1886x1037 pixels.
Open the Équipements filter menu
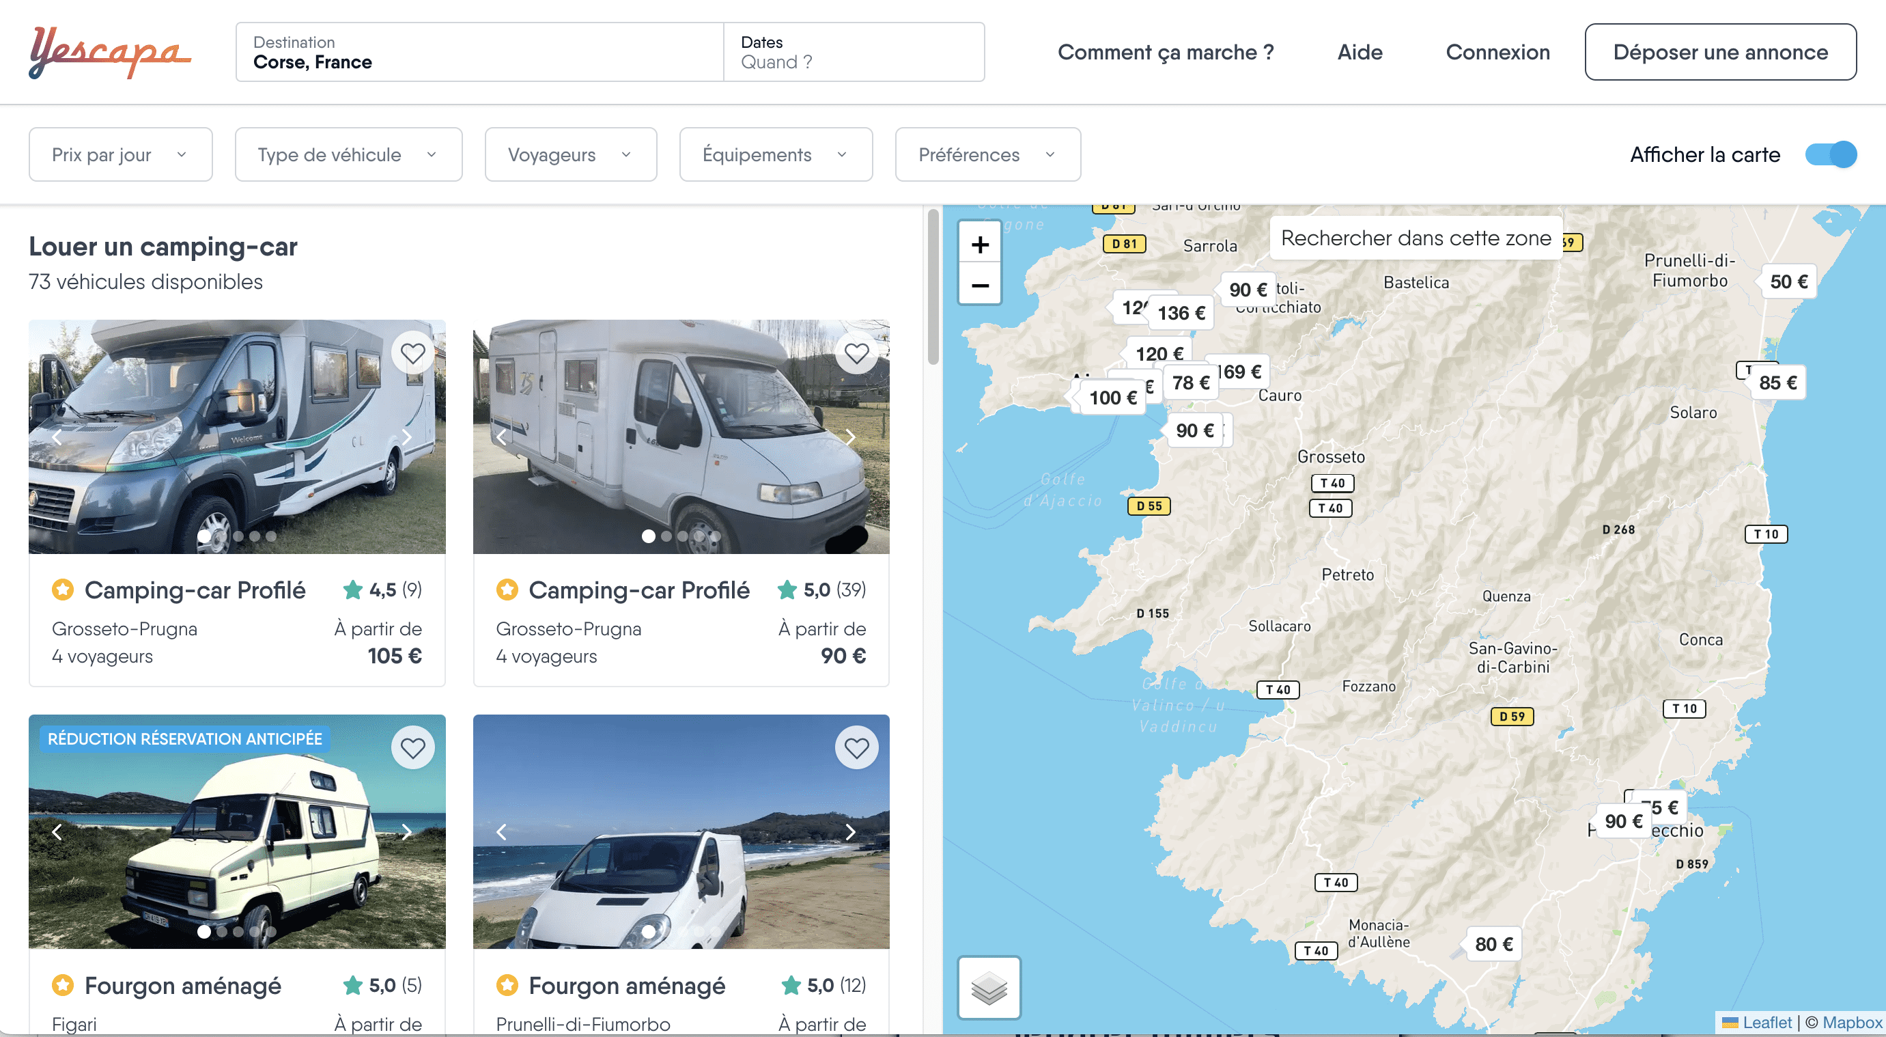(774, 153)
